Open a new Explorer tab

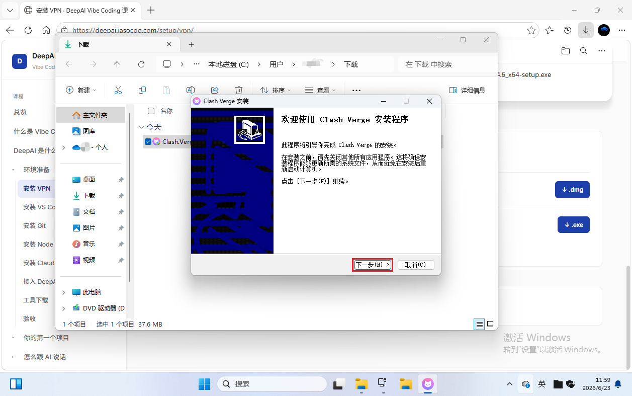191,44
